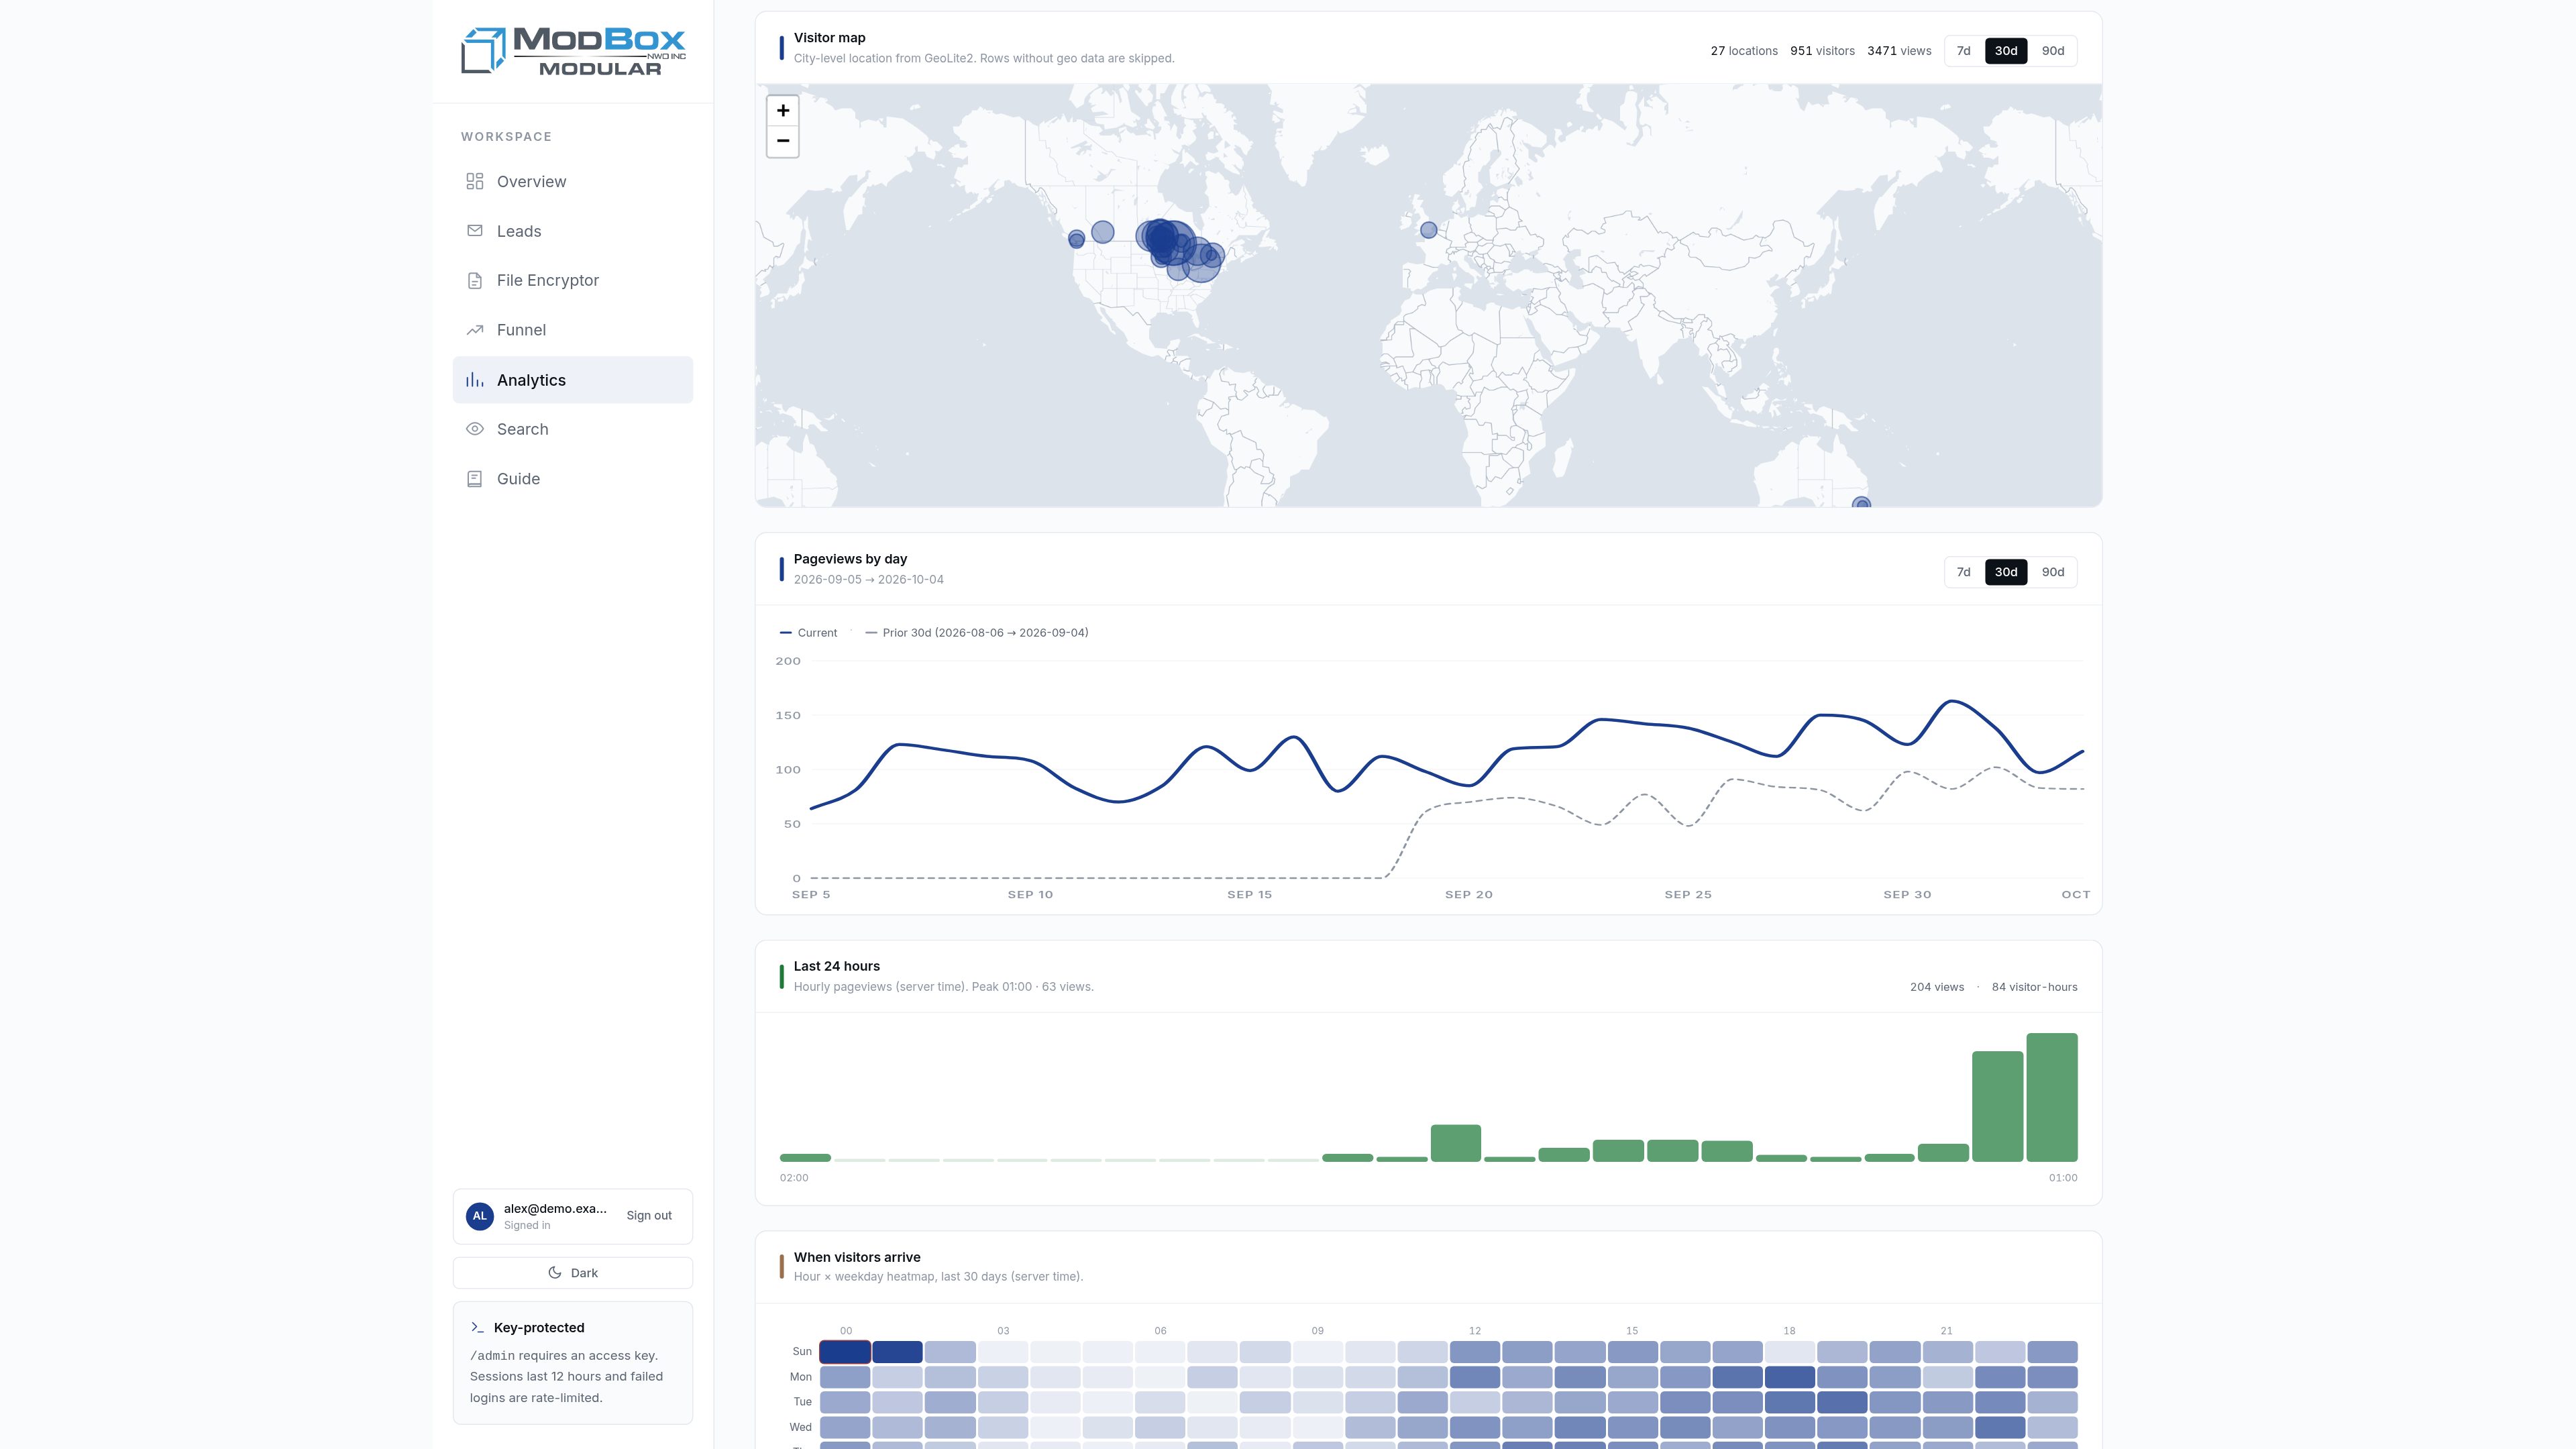2576x1449 pixels.
Task: Click the Analytics bar chart icon
Action: pyautogui.click(x=475, y=380)
